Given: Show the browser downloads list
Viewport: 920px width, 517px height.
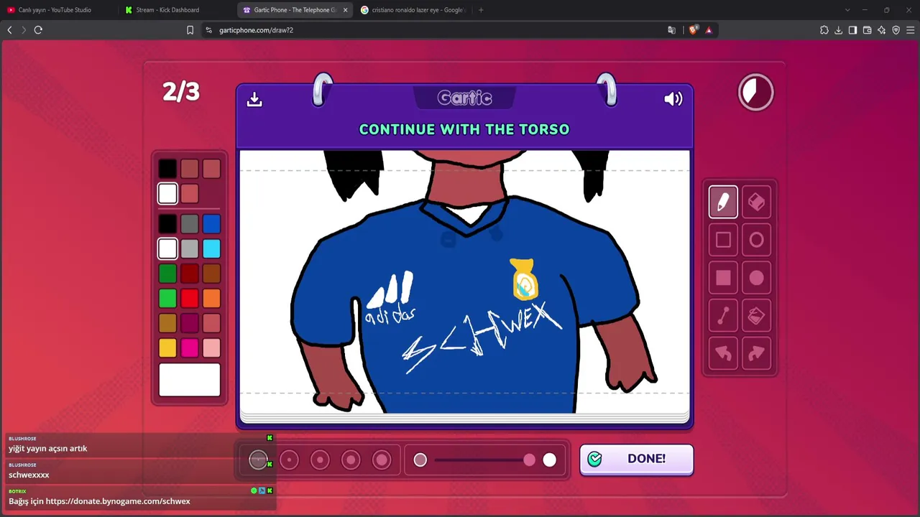Looking at the screenshot, I should [838, 30].
